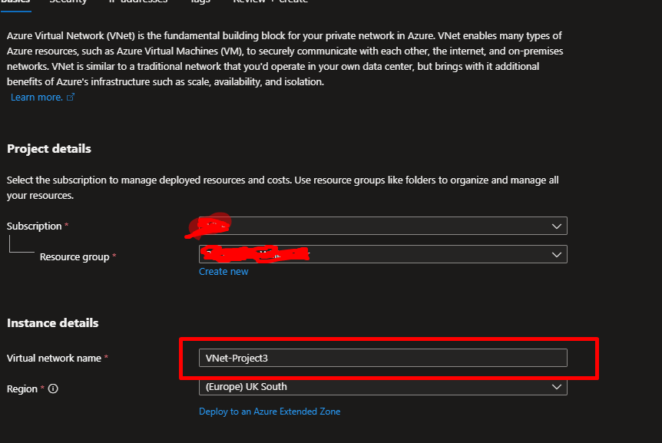This screenshot has width=662, height=443.
Task: Select the Tags tab
Action: (200, 2)
